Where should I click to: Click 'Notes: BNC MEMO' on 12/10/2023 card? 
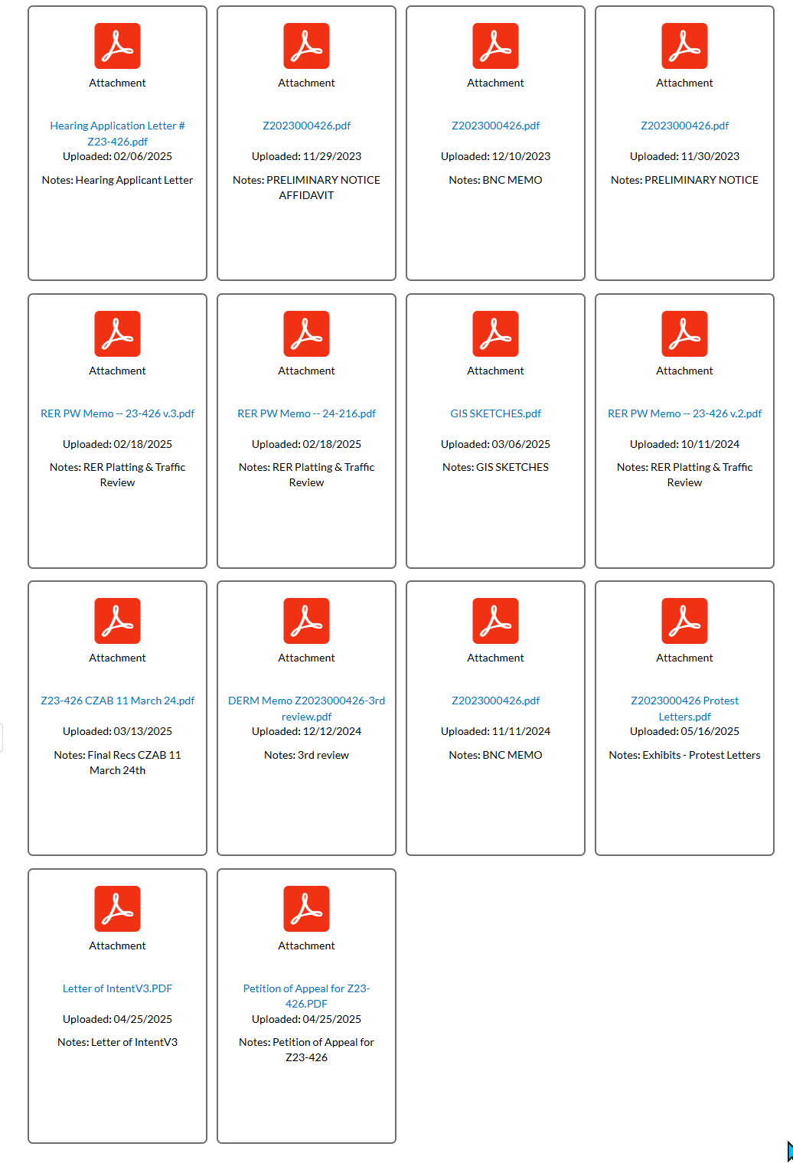pyautogui.click(x=495, y=180)
